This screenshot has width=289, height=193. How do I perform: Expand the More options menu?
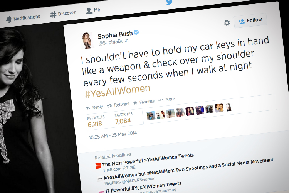pos(166,99)
